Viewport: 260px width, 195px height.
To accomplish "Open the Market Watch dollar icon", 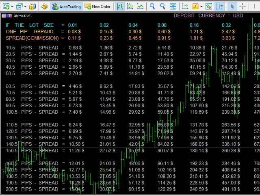I will 32,6.
